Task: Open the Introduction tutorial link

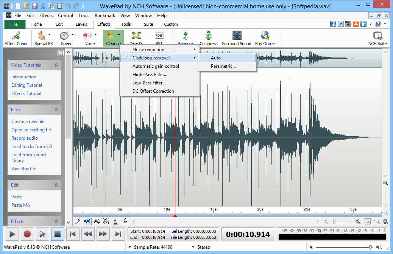Action: 24,76
